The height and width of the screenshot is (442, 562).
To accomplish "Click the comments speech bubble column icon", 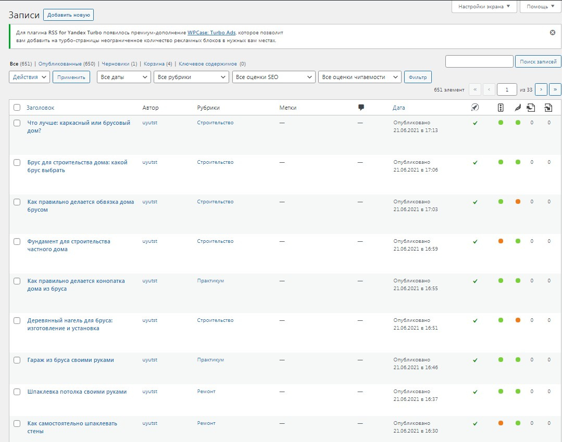I will click(361, 108).
